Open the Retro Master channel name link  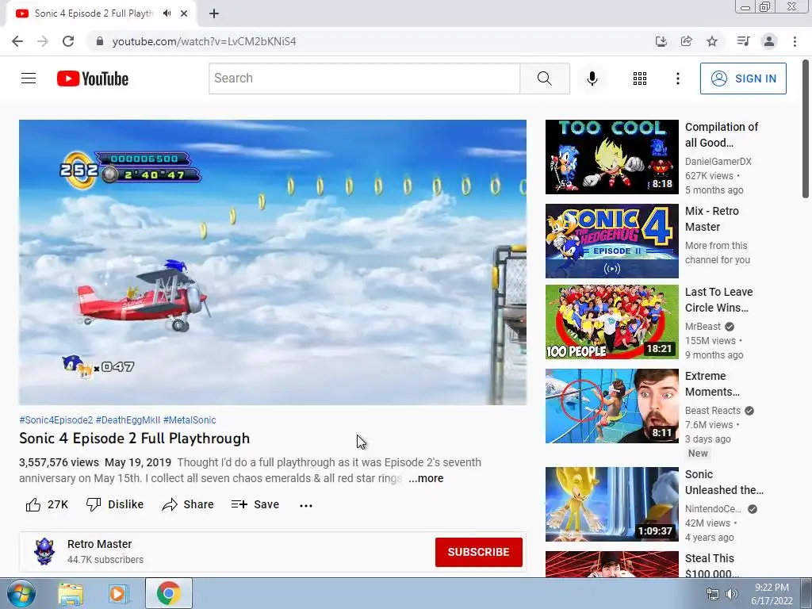coord(99,544)
